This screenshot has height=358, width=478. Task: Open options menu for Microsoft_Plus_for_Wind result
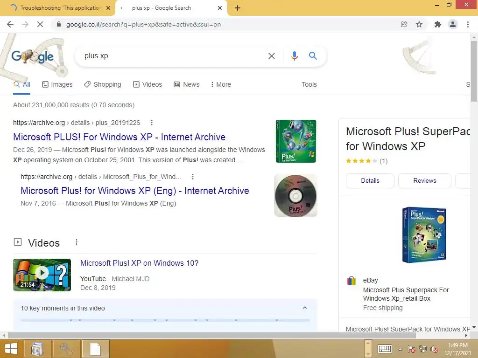tap(192, 177)
